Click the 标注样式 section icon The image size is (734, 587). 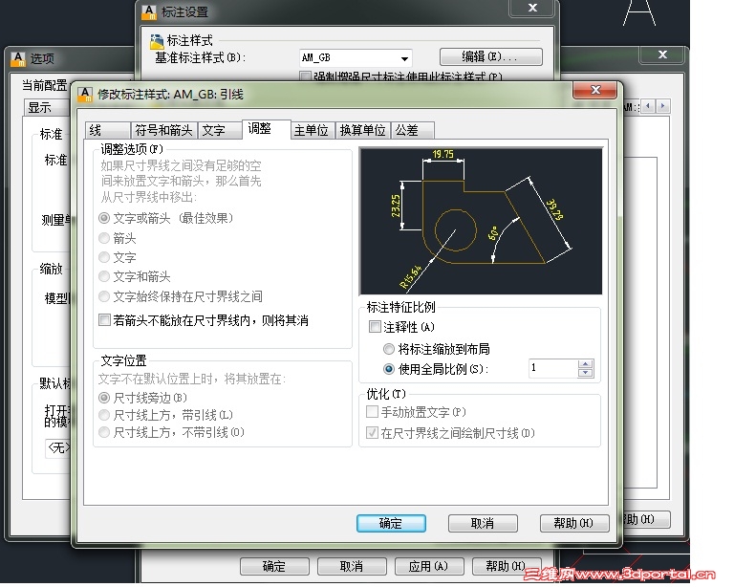(157, 41)
